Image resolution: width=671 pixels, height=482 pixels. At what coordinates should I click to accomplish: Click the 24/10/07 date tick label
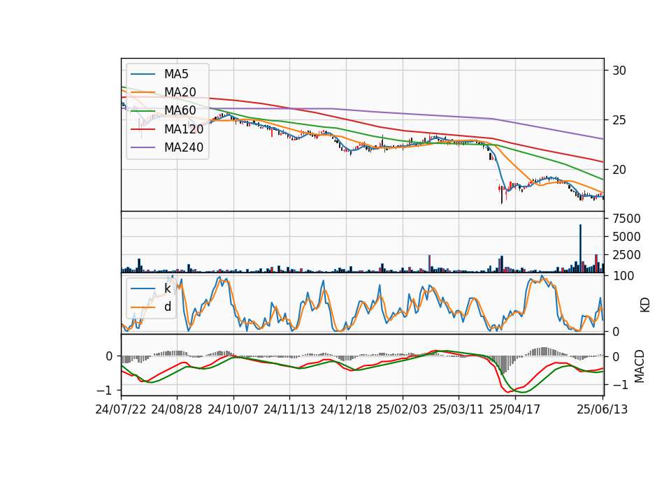click(233, 409)
